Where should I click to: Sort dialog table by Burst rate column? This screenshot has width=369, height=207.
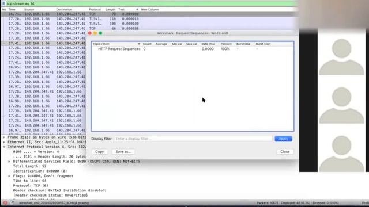(243, 44)
